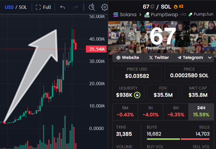
Task: Open the token Website link
Action: [x=128, y=58]
